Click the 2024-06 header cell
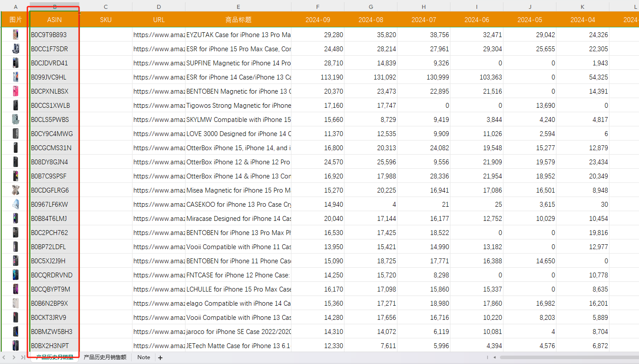The image size is (639, 364). 476,20
